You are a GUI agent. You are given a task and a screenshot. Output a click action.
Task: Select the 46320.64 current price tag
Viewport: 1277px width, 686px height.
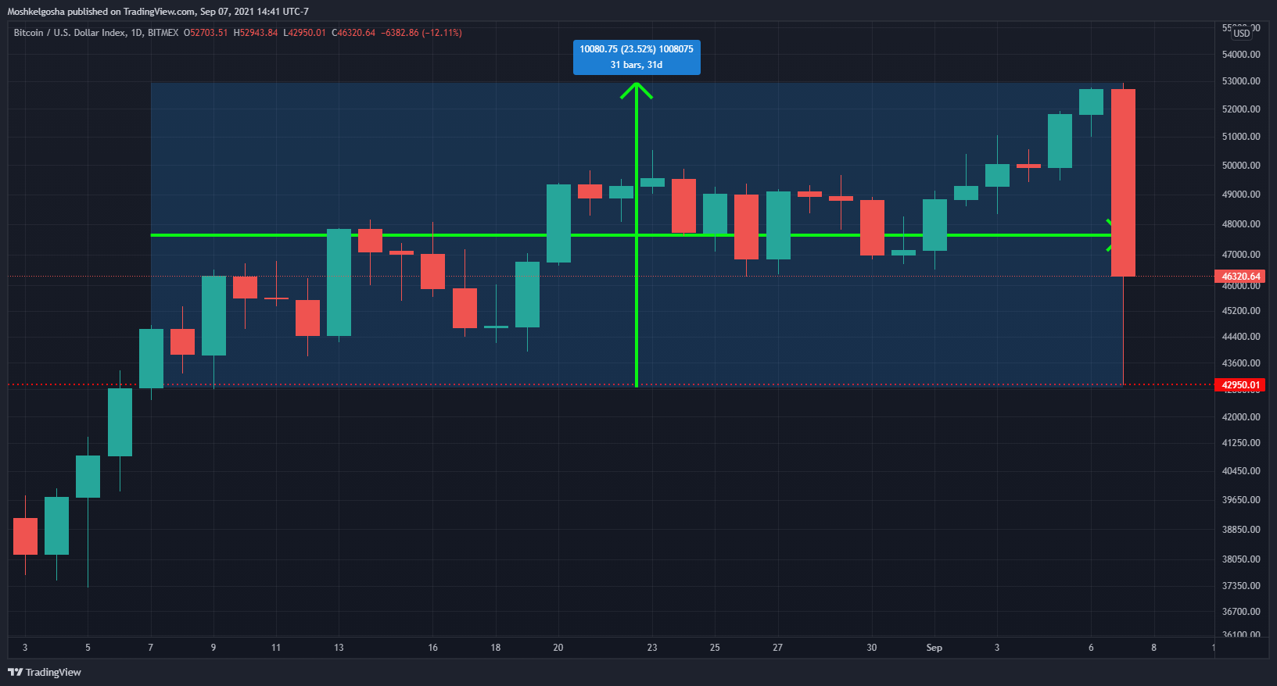pos(1240,276)
